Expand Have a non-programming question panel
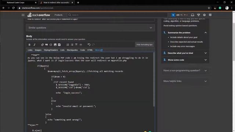Viewport: 235px width, 132px height. click(185, 70)
